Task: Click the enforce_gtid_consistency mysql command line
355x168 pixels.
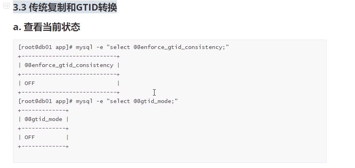Action: click(x=124, y=47)
